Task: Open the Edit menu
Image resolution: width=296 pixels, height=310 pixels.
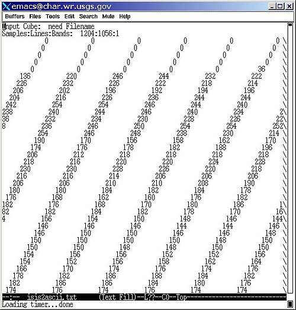Action: click(x=69, y=16)
